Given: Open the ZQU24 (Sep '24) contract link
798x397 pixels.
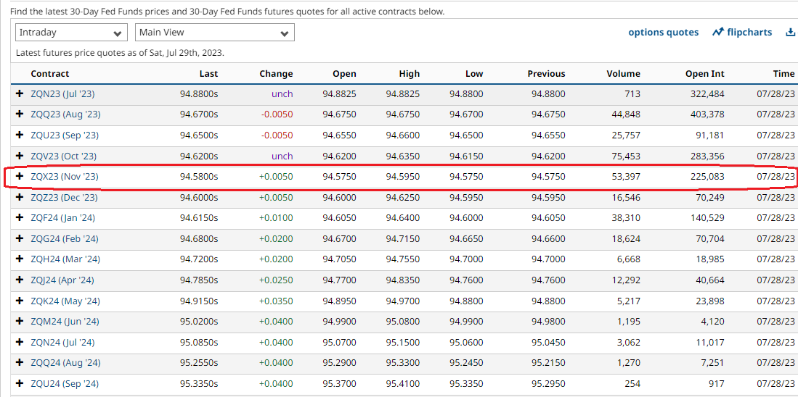Looking at the screenshot, I should [65, 384].
